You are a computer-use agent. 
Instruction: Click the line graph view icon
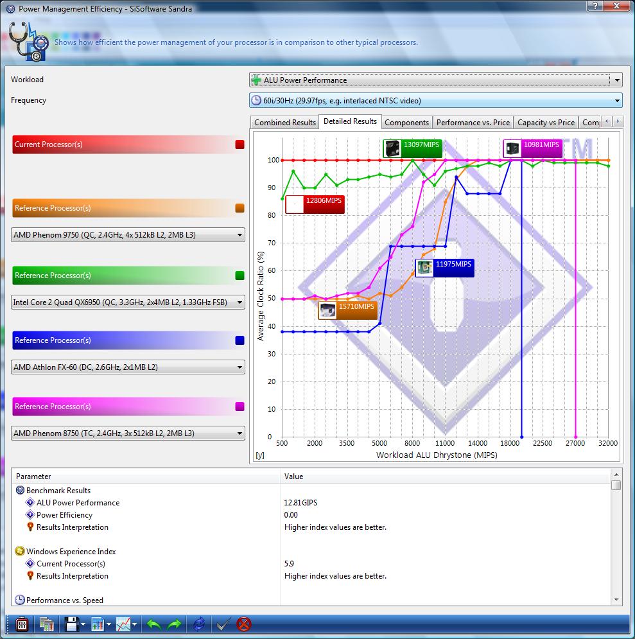(123, 624)
